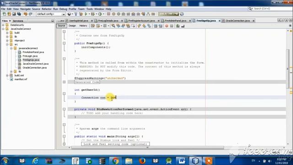Screen dimensions: 293x165
Task: Select build.xml in the file tree
Action: tap(19, 75)
